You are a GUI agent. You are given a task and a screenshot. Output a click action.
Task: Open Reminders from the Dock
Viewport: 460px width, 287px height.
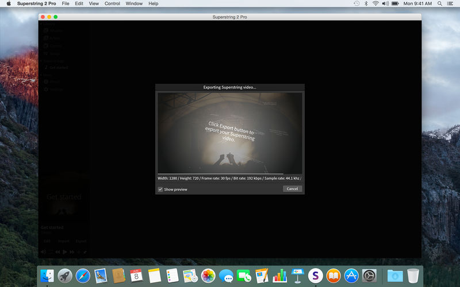[172, 276]
